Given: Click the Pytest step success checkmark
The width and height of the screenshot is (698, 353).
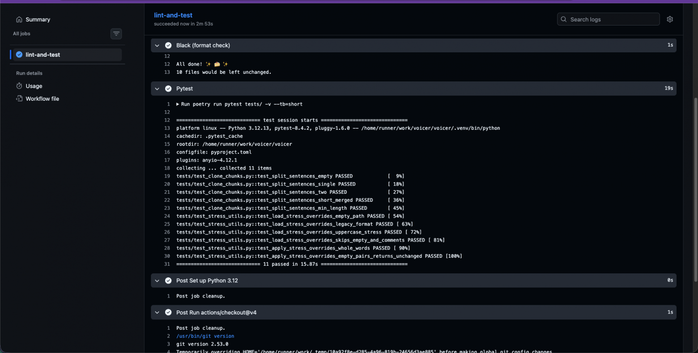Looking at the screenshot, I should tap(168, 89).
